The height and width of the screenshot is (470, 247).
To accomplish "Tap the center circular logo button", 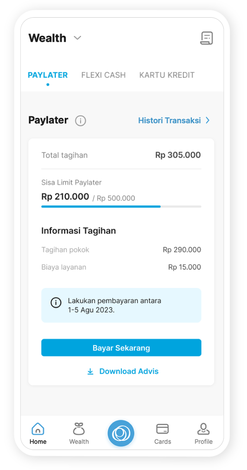I will click(121, 433).
